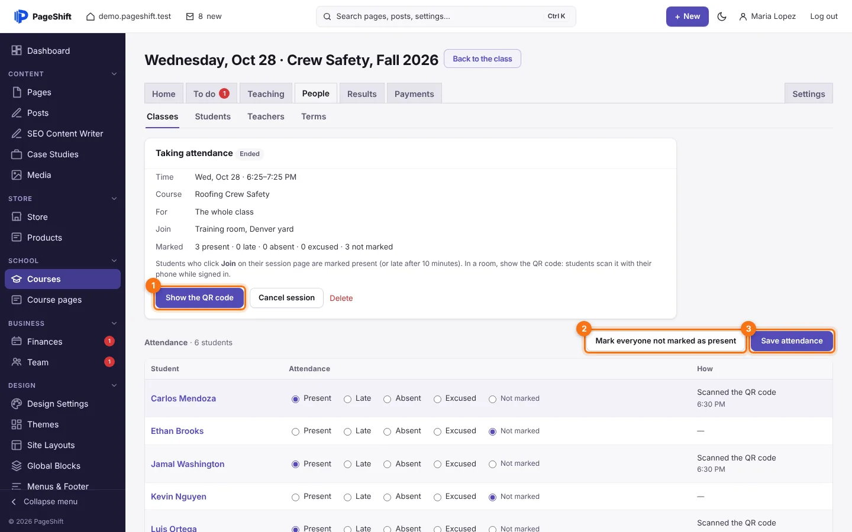The width and height of the screenshot is (852, 532).
Task: Focus the search pages, posts, settings field
Action: (446, 17)
